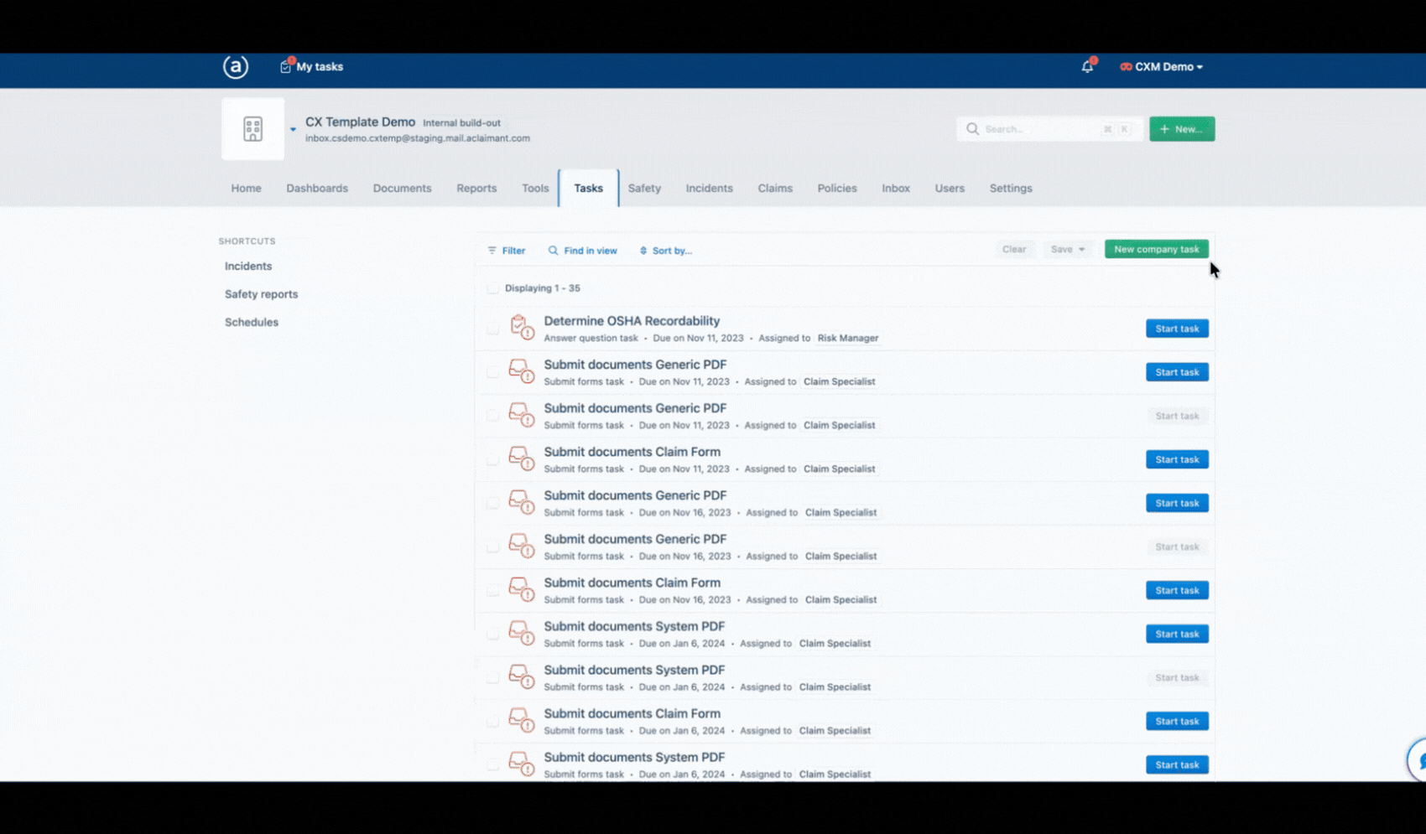1426x834 pixels.
Task: Start the Determine OSHA Recordability task
Action: (x=1177, y=329)
